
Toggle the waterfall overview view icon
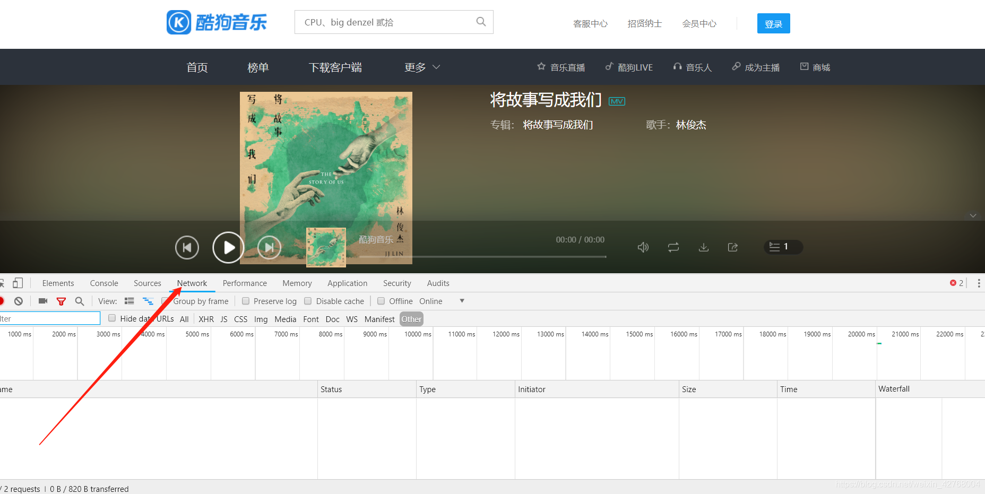click(x=148, y=301)
